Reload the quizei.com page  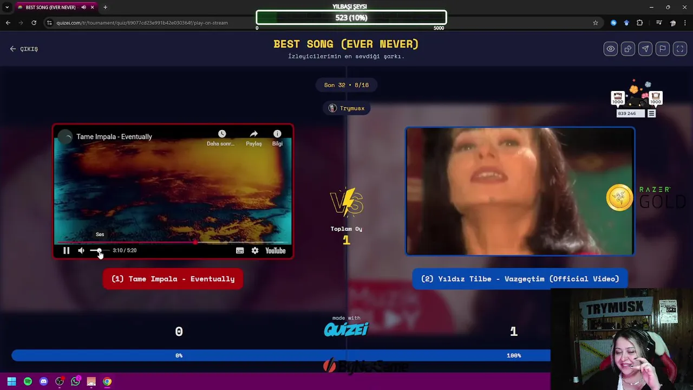pyautogui.click(x=34, y=23)
